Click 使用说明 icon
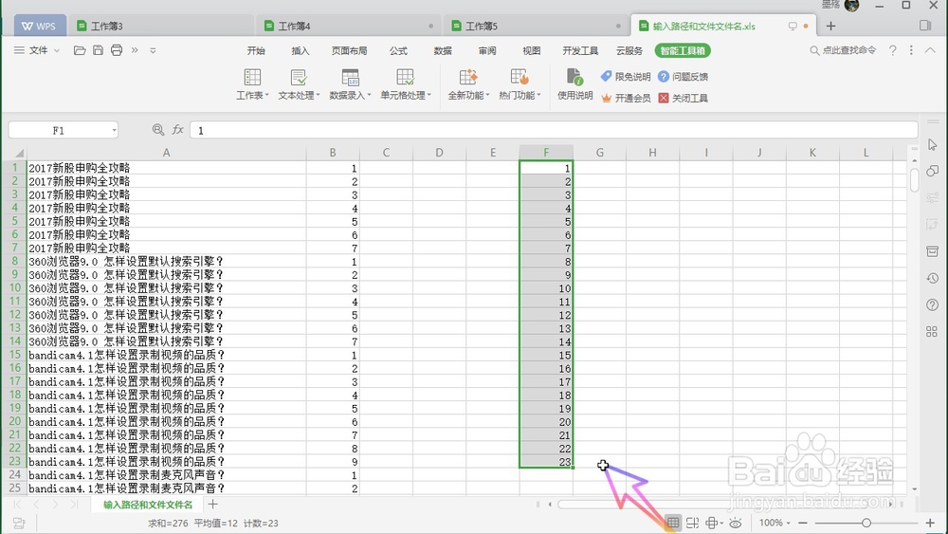 [574, 84]
